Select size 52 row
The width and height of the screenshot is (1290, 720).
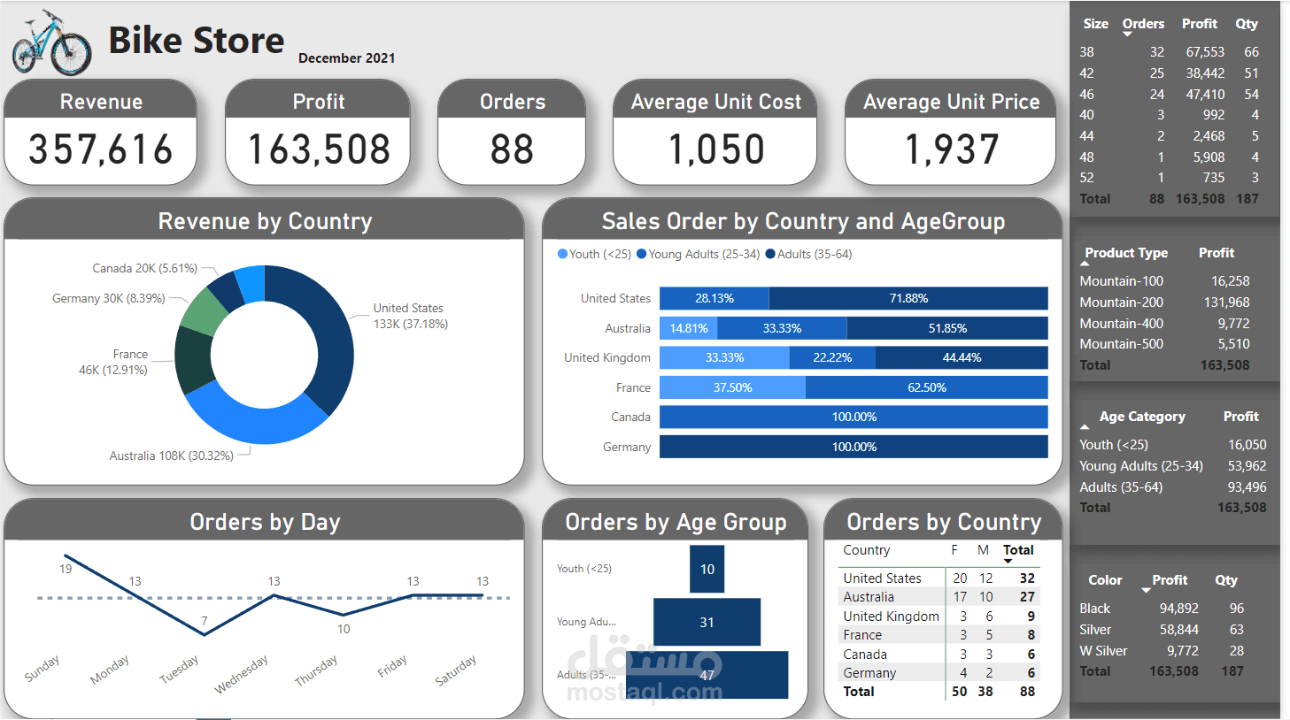coord(1170,178)
